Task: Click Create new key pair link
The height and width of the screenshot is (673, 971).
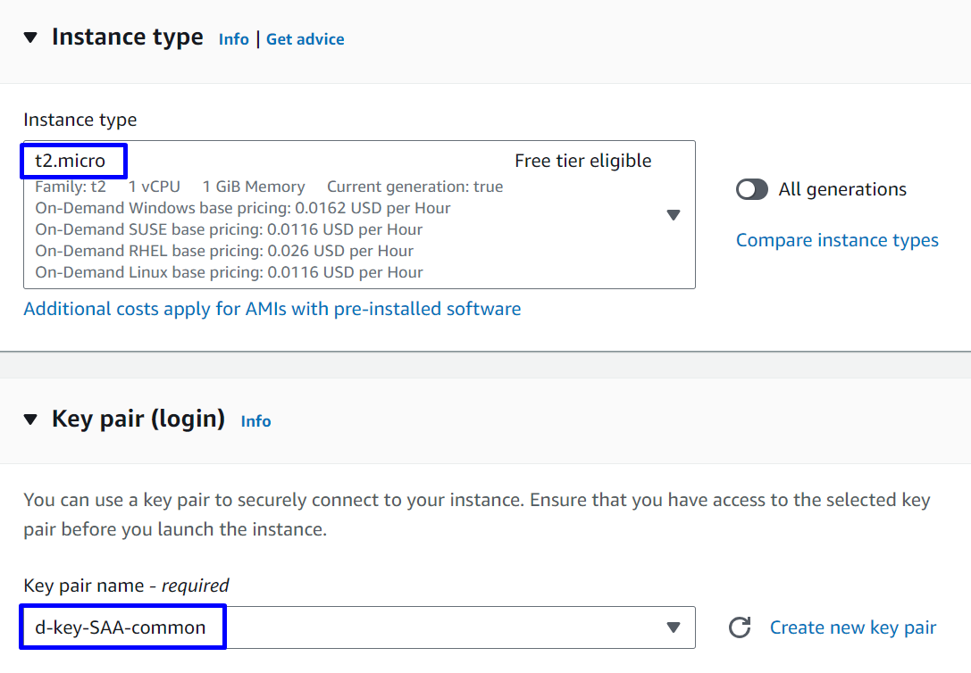Action: (852, 627)
